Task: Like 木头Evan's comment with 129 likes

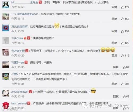Action: (125, 43)
